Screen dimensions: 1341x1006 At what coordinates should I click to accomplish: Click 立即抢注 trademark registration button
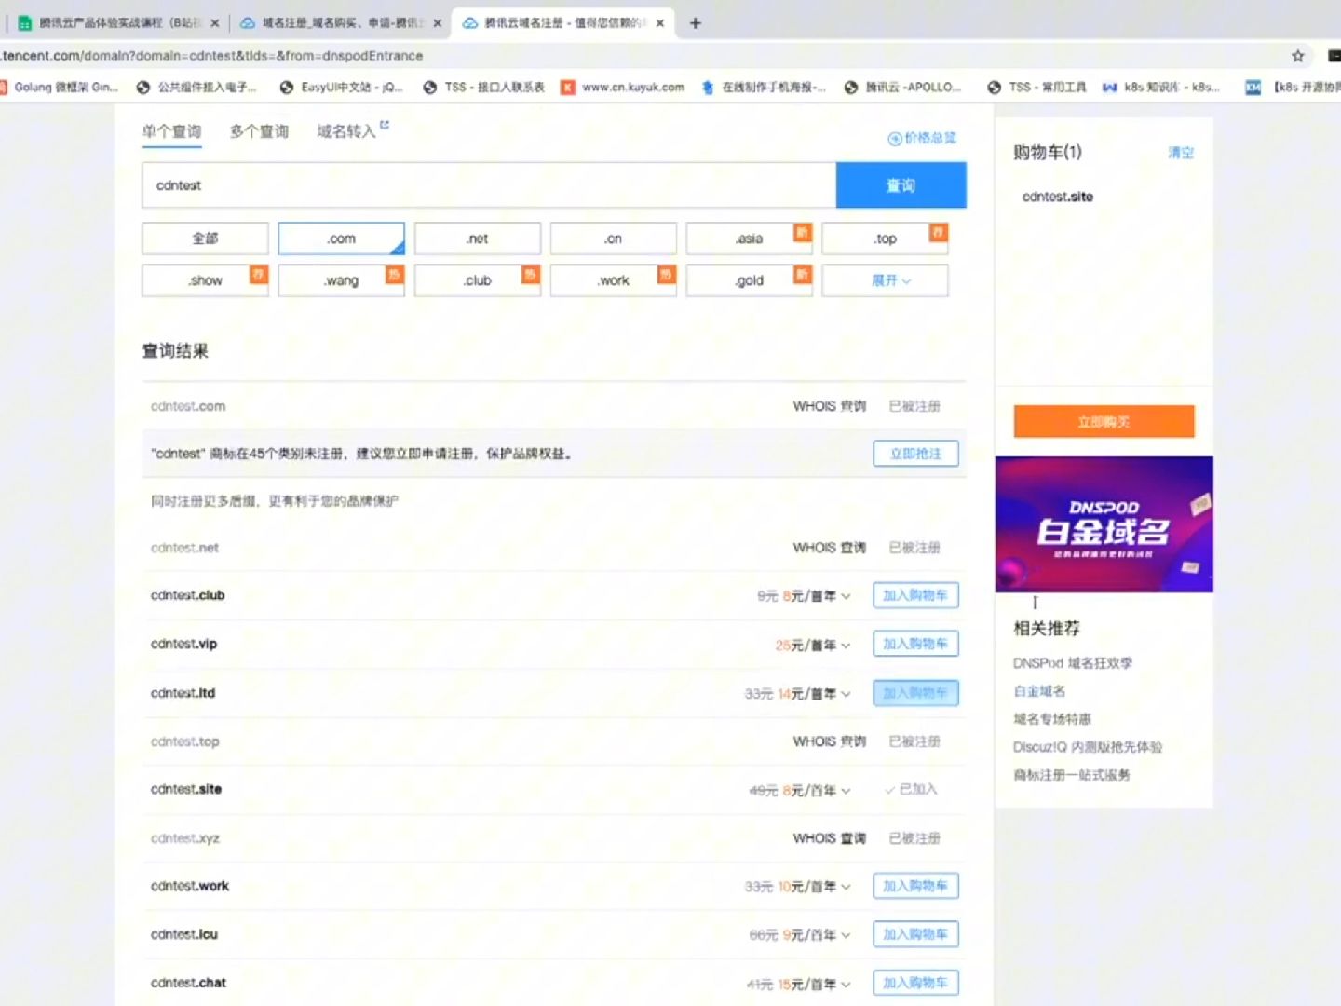point(915,454)
